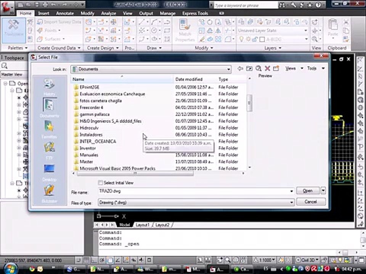Sort by Type column header
Viewport: 366px width, 274px height.
coord(231,79)
